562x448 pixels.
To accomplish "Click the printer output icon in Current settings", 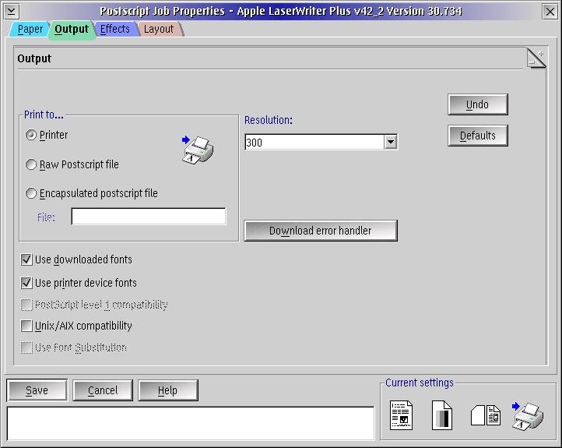I will (x=528, y=416).
